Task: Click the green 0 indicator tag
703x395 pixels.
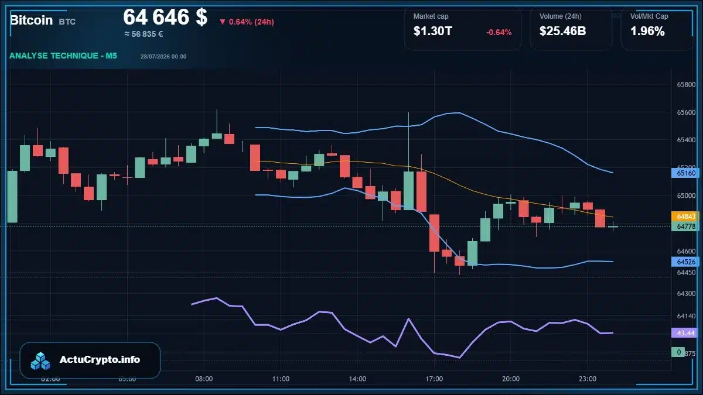Action: (678, 352)
